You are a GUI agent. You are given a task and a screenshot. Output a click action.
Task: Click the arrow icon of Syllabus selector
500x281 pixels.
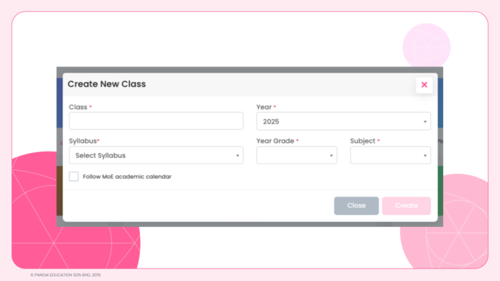pos(237,156)
